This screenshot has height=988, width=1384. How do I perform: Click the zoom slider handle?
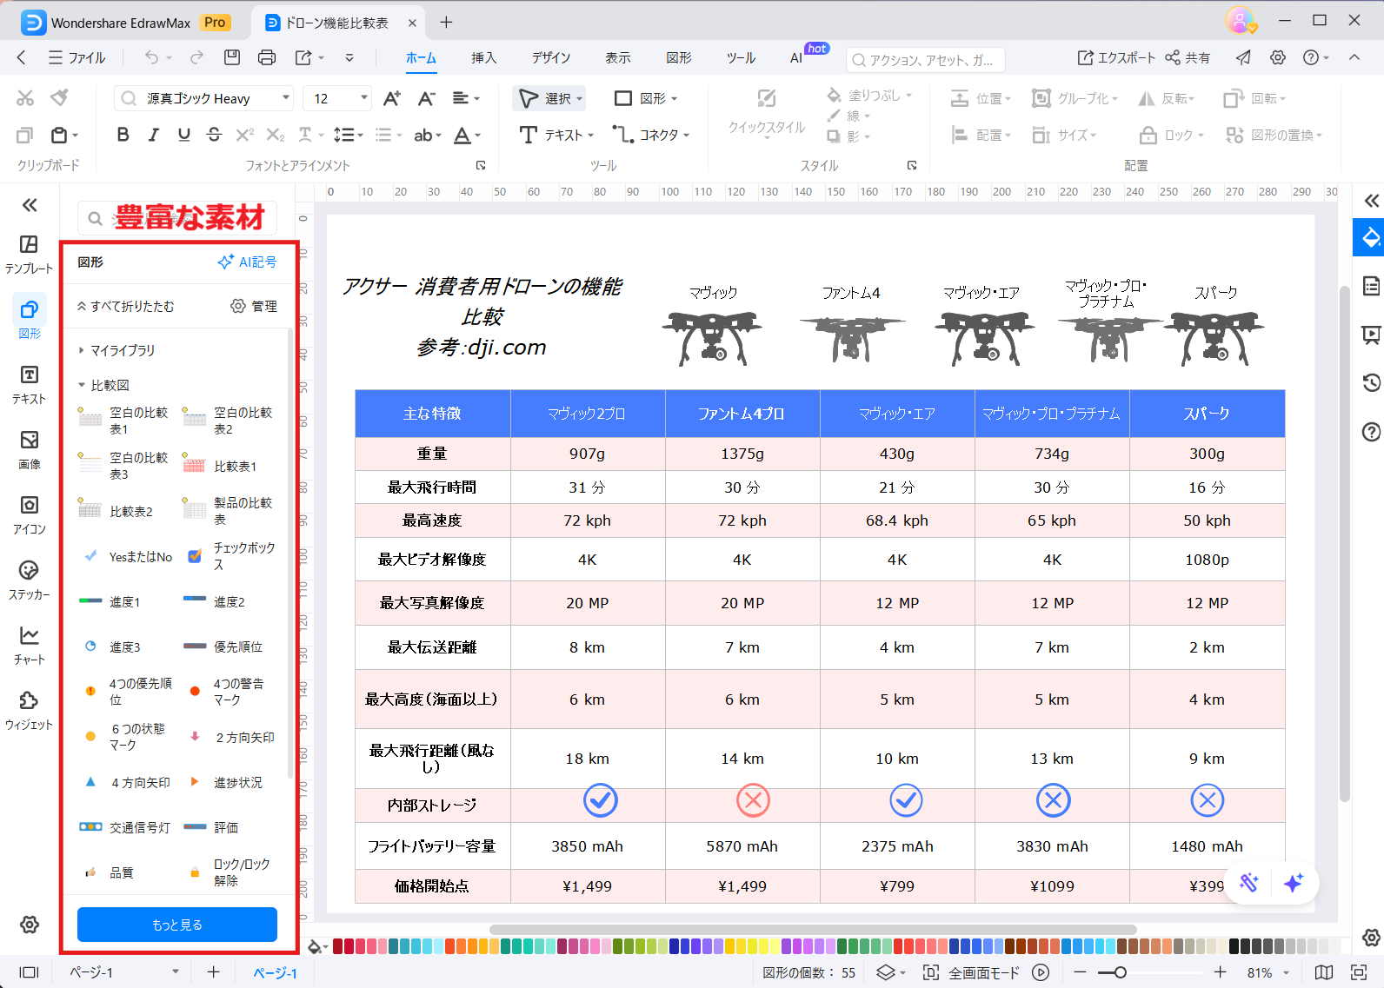click(1121, 972)
